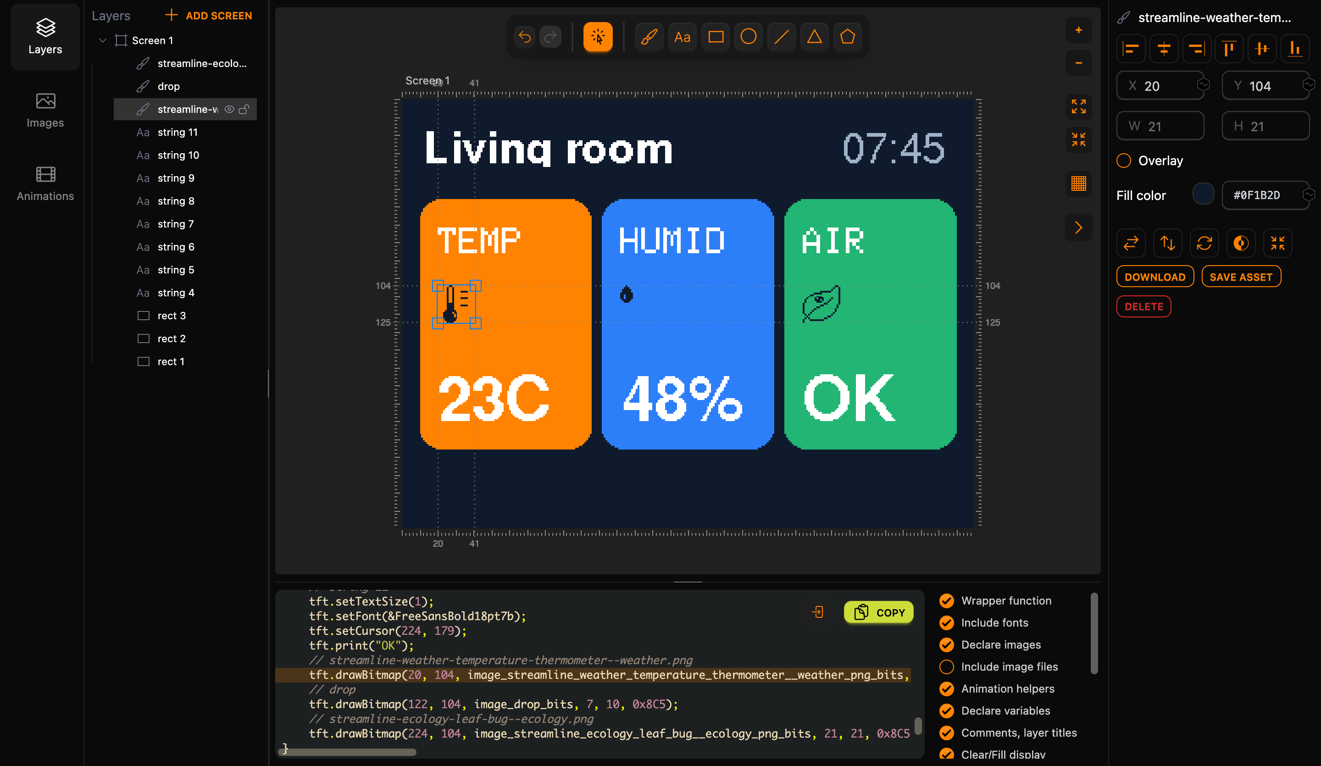Toggle lock on streamline-w layer
Screen dimensions: 1321x766
click(x=244, y=109)
